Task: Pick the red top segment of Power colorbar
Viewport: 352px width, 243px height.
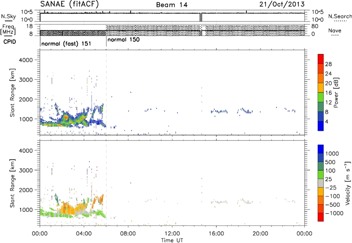Action: coord(321,59)
